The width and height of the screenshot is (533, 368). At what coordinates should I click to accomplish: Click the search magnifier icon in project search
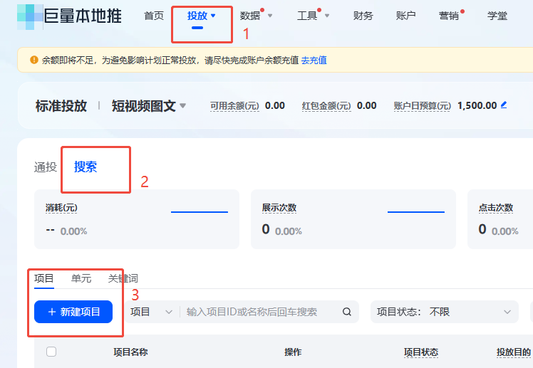click(x=347, y=312)
